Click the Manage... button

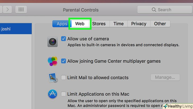(165, 78)
